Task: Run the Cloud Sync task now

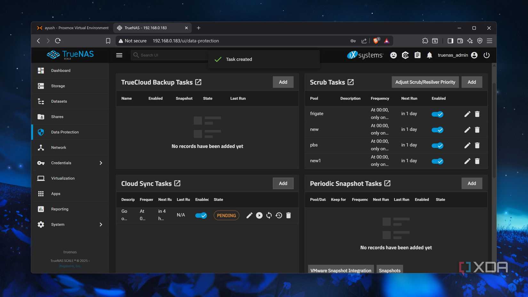Action: coord(259,215)
